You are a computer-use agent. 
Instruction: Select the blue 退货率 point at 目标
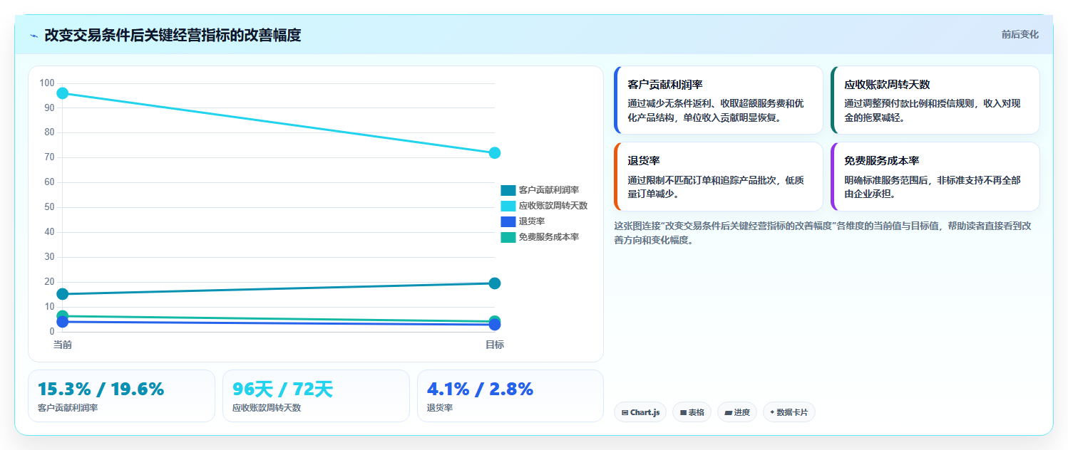tap(495, 325)
